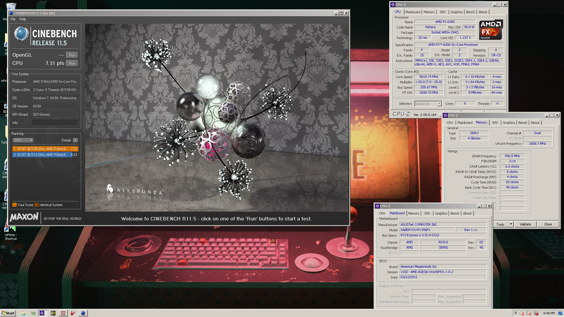Open the About tab in top CPU-Z
Image resolution: width=564 pixels, height=317 pixels.
point(483,12)
